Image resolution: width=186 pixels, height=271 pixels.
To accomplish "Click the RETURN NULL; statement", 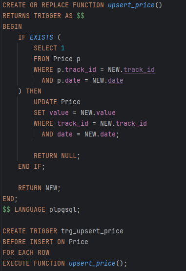I will [57, 156].
